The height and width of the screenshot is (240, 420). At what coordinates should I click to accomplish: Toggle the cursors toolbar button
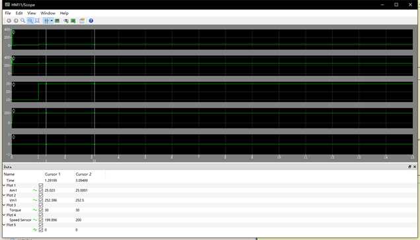point(46,20)
